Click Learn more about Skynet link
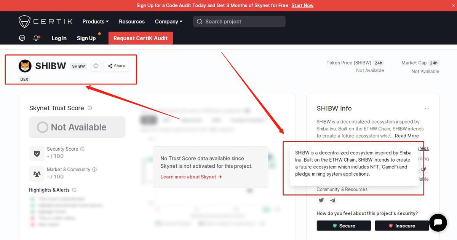457x240 pixels. coord(191,177)
